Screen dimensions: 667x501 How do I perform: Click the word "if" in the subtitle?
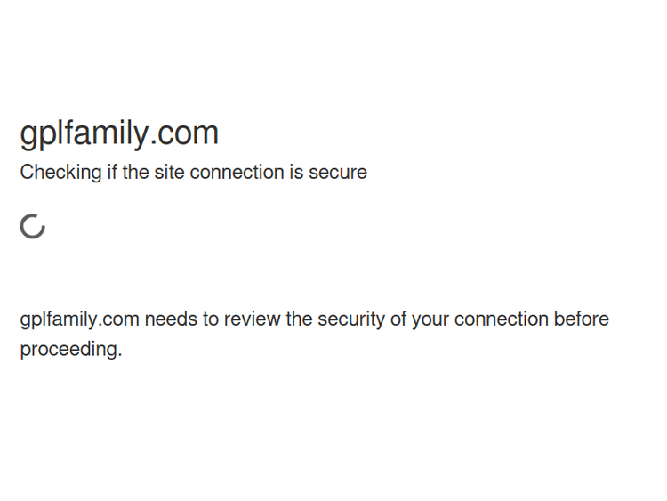[x=112, y=173]
